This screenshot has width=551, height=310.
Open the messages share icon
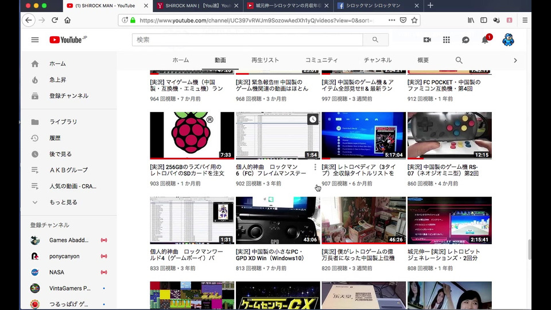[x=465, y=40]
